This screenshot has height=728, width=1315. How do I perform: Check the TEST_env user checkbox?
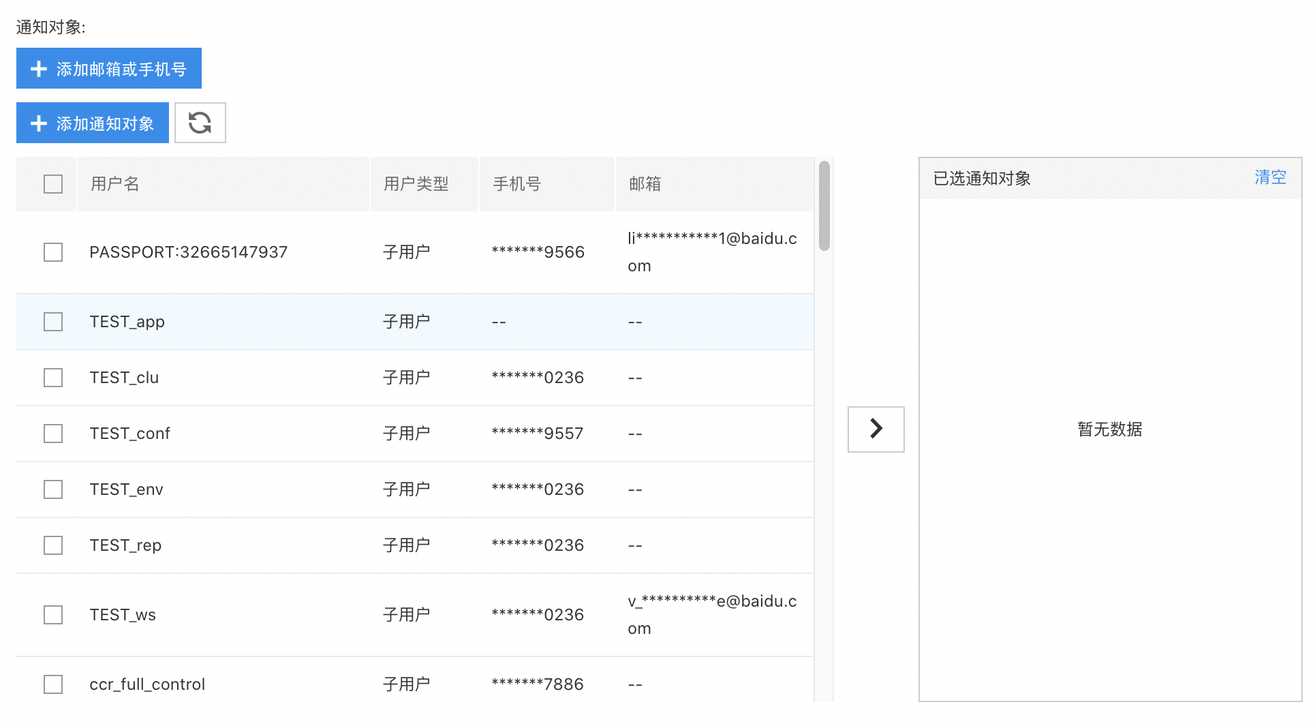click(53, 489)
